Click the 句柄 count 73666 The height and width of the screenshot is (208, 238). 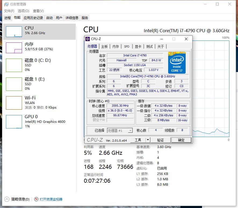(x=125, y=167)
